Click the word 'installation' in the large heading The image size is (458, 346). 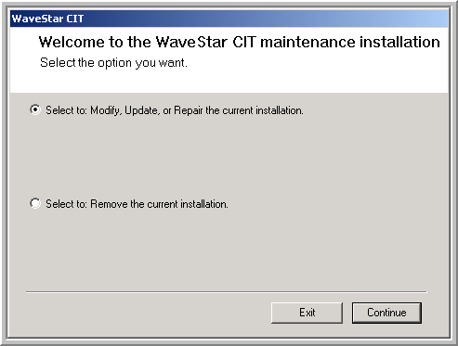tap(399, 42)
